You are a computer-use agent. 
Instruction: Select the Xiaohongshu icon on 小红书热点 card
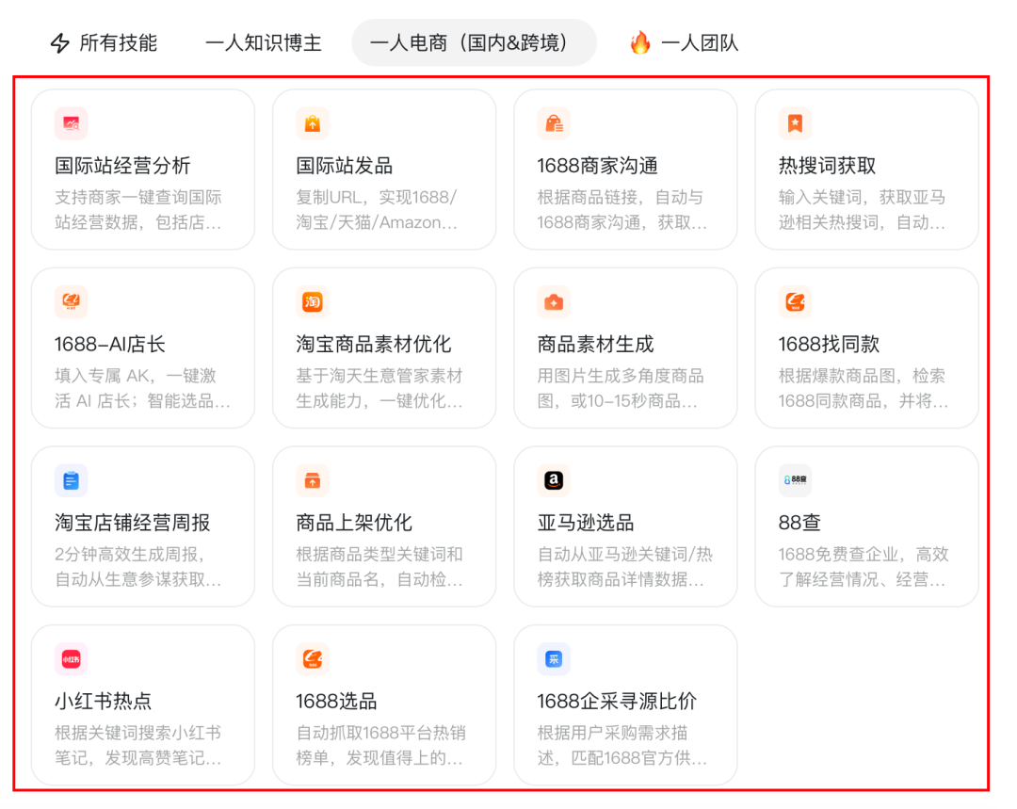pos(71,659)
